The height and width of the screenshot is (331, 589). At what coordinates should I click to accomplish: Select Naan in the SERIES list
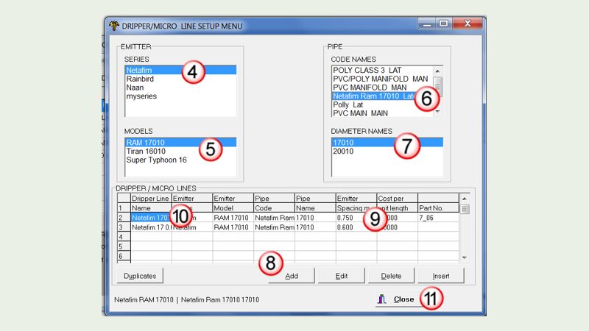click(x=180, y=88)
